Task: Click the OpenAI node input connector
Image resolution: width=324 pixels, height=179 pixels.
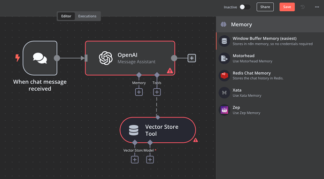Action: [x=86, y=58]
